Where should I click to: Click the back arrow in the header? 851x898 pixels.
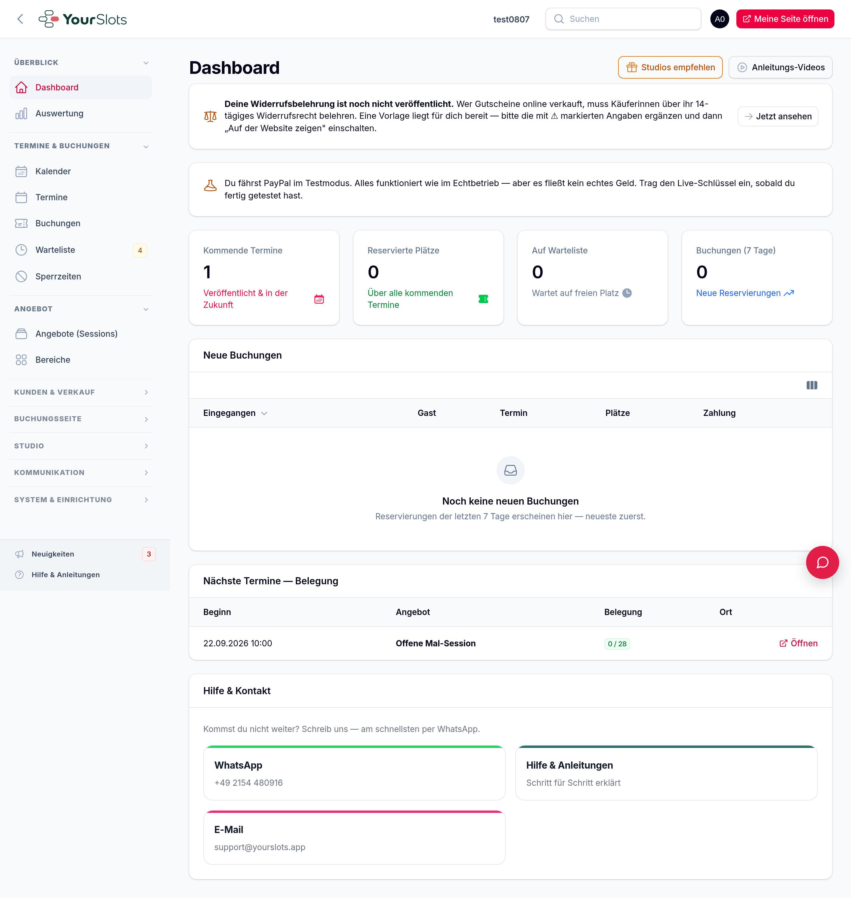click(x=20, y=19)
